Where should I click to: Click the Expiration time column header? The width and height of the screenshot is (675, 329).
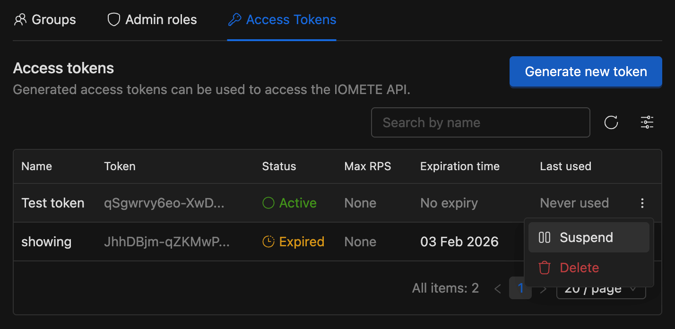(459, 166)
